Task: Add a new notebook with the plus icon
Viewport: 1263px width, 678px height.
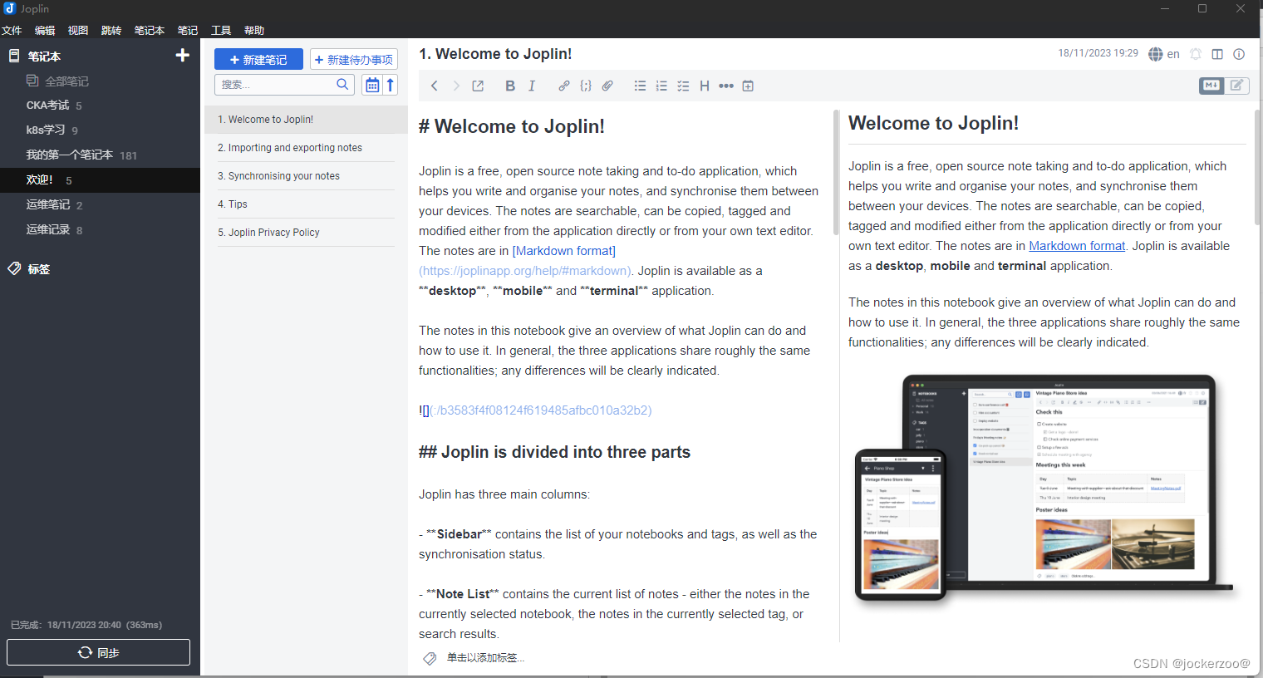Action: tap(183, 56)
